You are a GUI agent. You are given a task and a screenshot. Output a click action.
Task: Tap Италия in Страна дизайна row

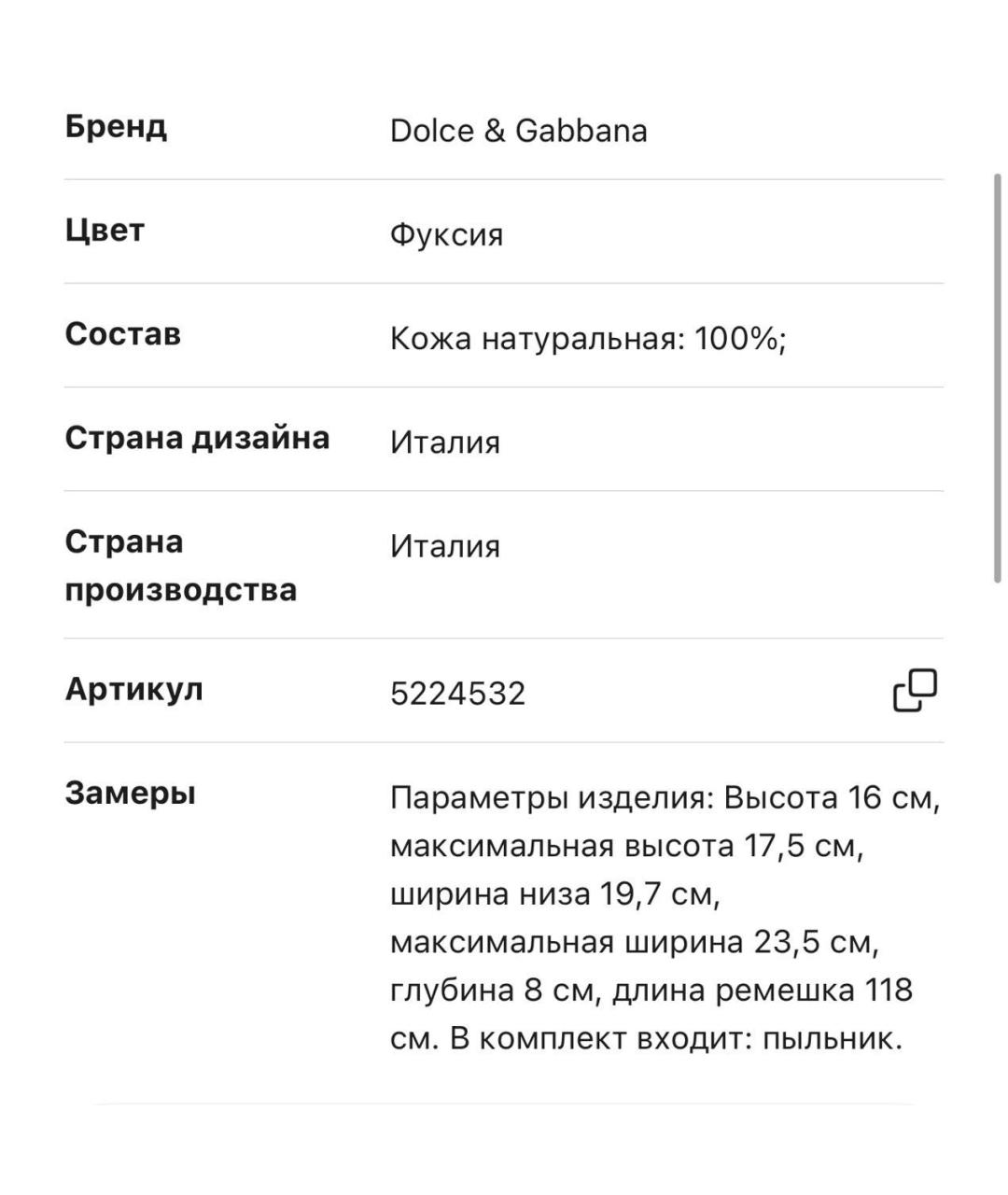tap(445, 443)
